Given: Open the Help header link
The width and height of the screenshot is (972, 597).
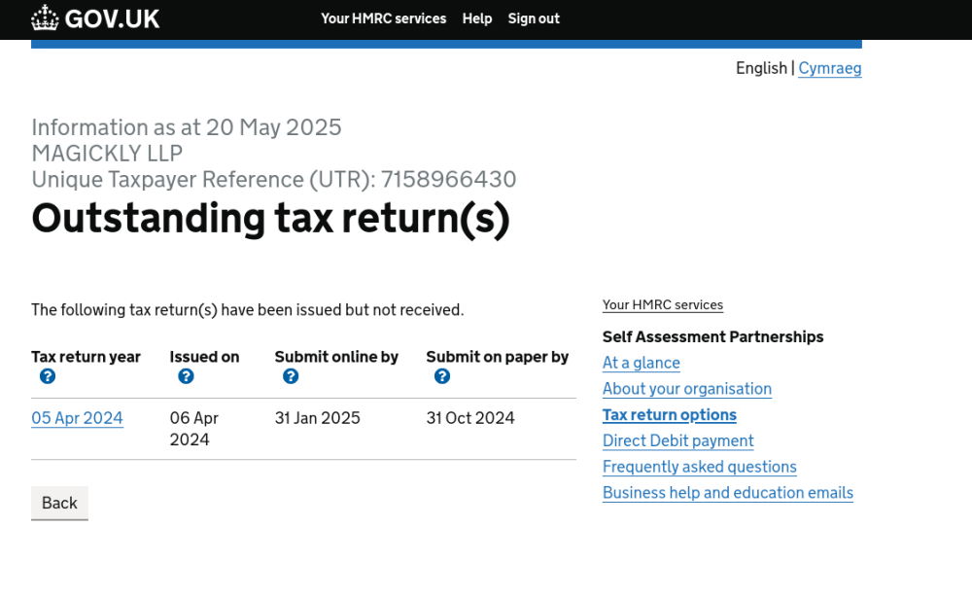Looking at the screenshot, I should point(477,18).
